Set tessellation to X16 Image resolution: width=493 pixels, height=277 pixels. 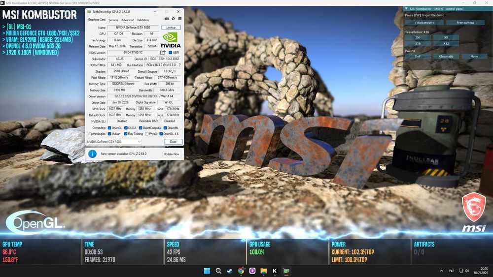418,44
